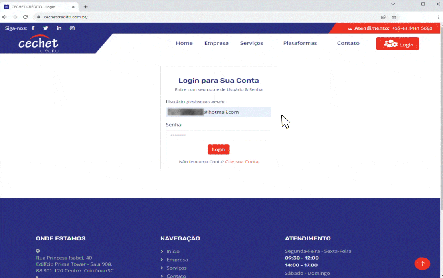Bookmark this page with star icon
The width and height of the screenshot is (443, 278).
pos(394,17)
